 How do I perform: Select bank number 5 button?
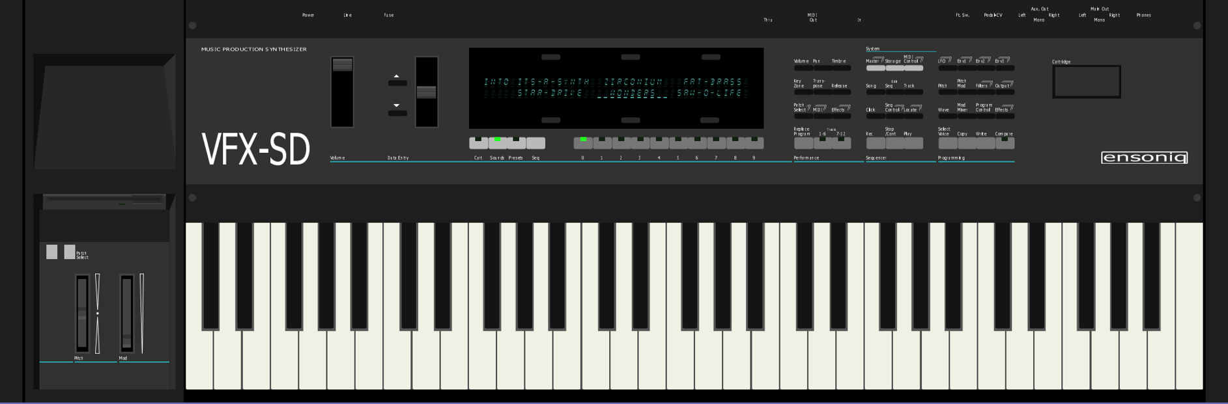tap(678, 142)
